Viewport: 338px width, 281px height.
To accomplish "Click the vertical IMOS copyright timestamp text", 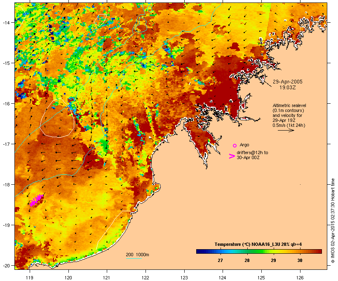I will (x=333, y=221).
